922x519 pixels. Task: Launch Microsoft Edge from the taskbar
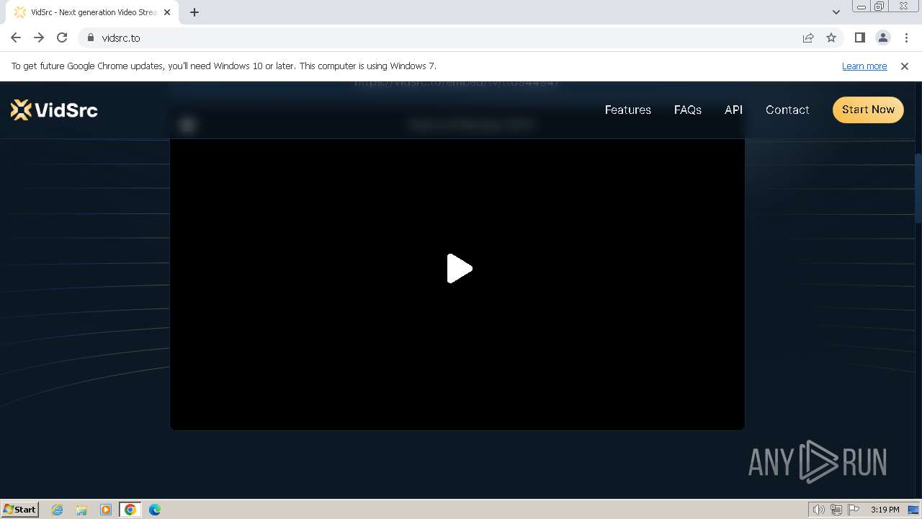155,510
